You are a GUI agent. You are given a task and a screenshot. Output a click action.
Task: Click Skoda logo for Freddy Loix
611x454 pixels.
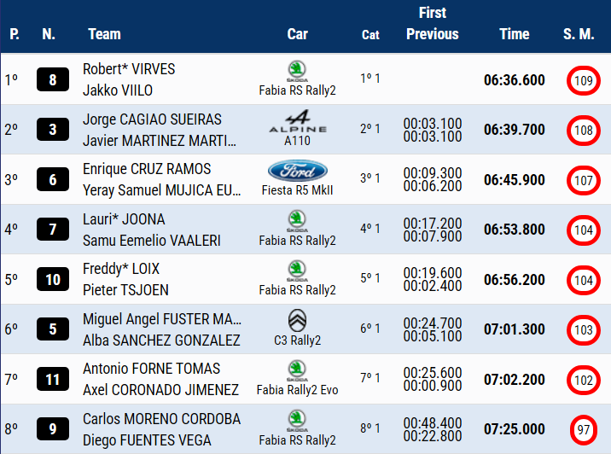[297, 271]
